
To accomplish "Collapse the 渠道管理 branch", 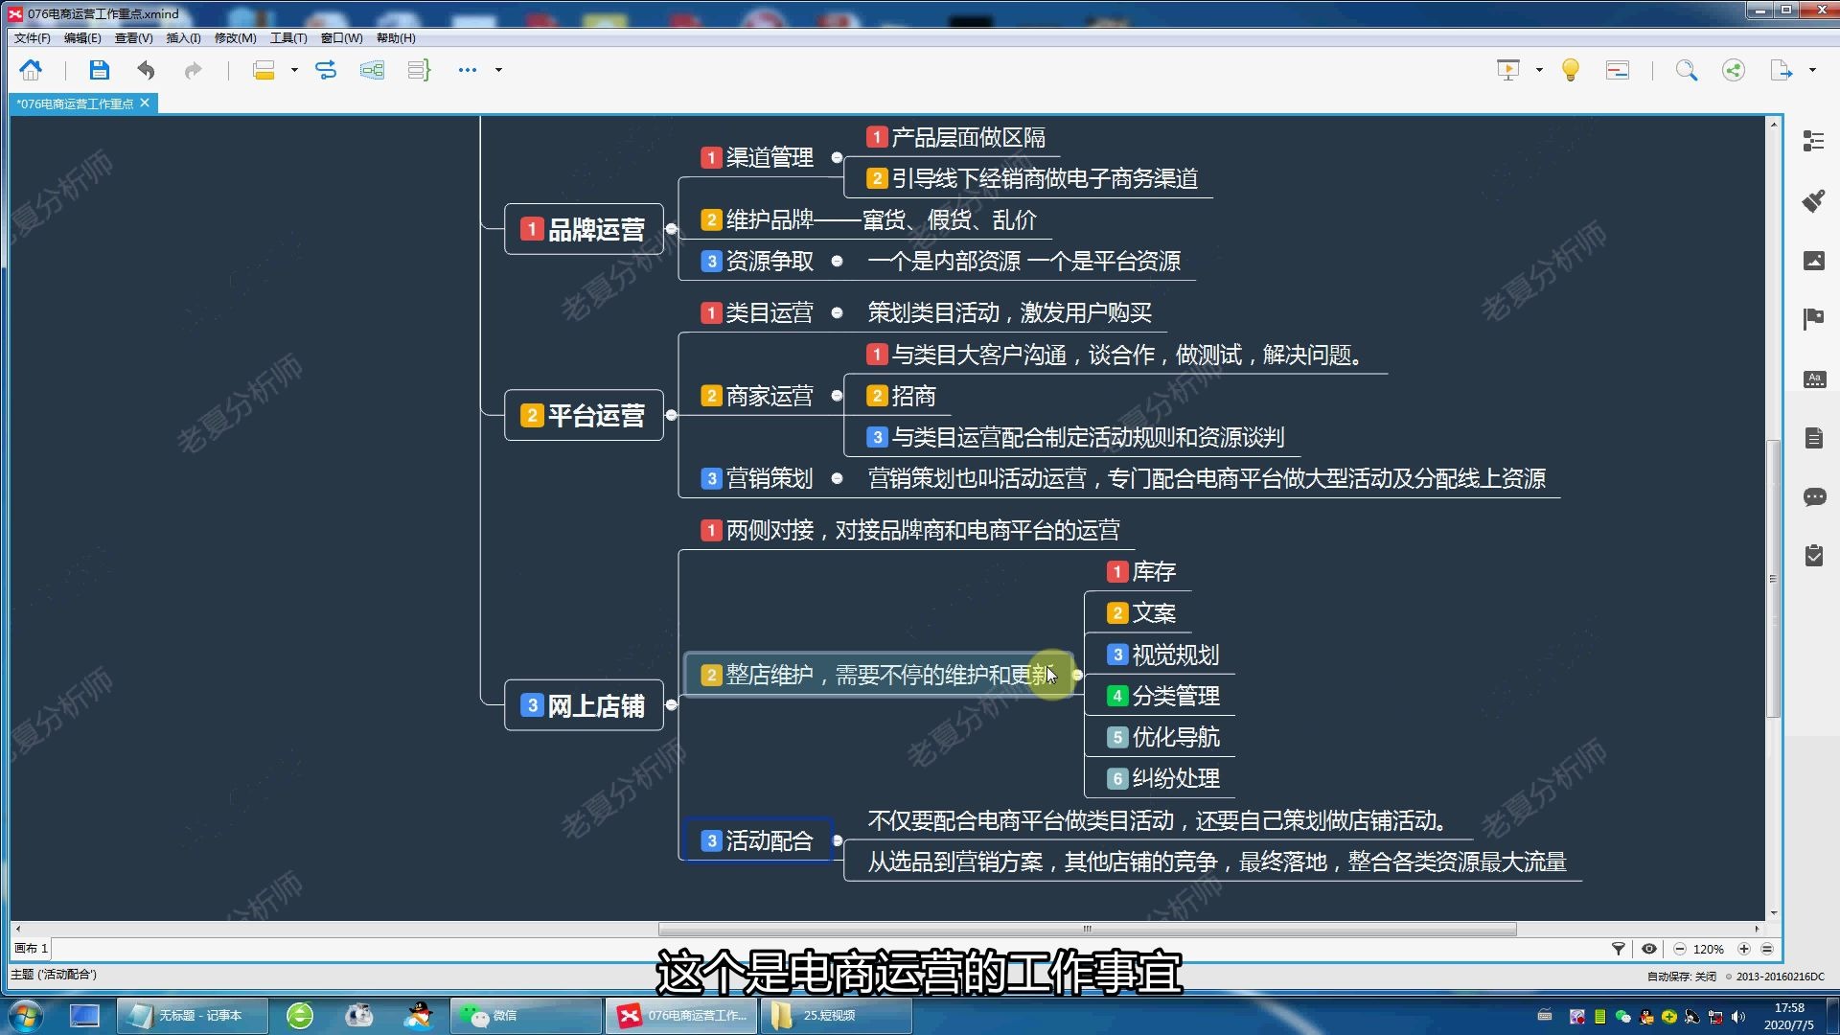I will pos(837,157).
